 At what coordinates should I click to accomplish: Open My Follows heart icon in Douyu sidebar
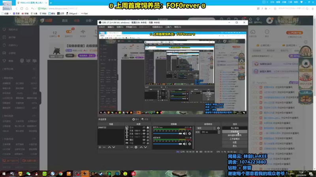[4, 29]
